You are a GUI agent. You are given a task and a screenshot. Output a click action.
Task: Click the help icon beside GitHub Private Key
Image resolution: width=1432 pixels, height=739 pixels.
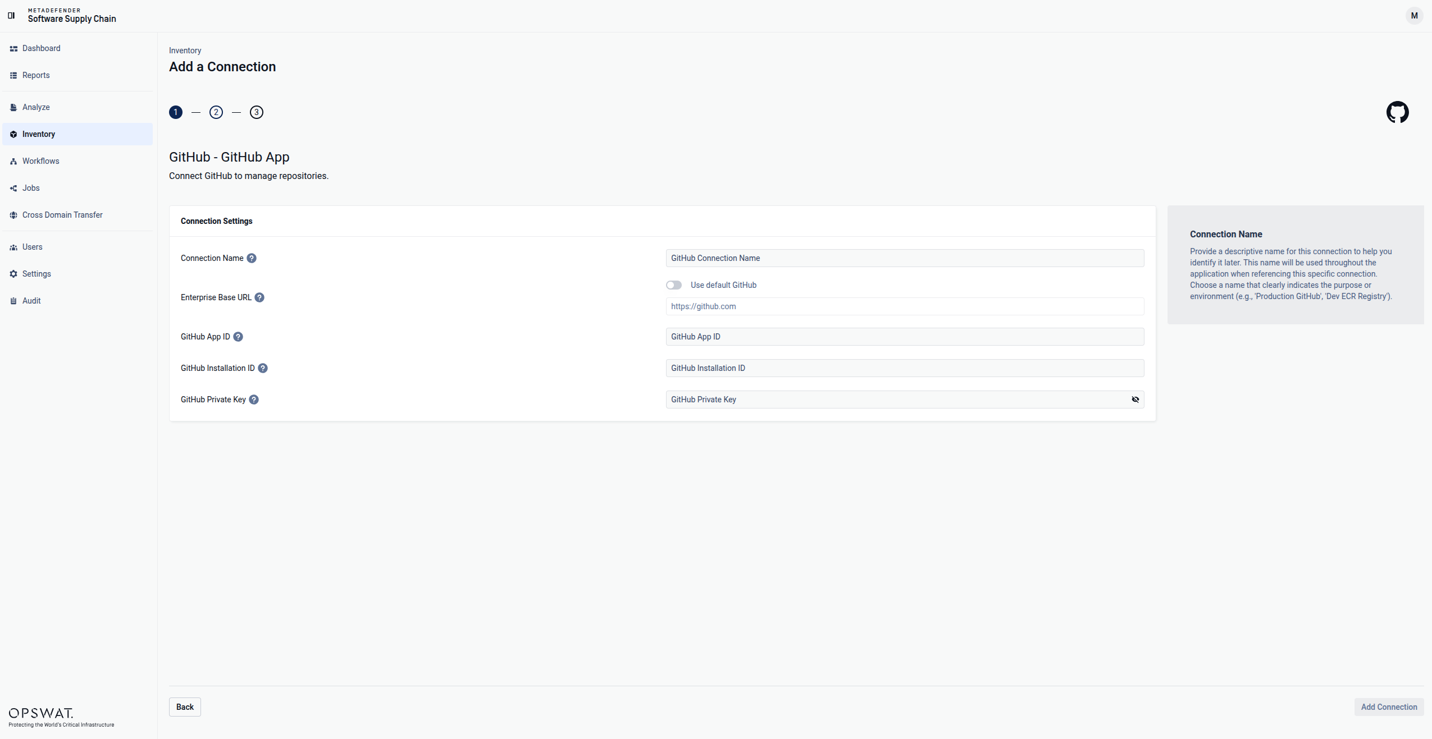pyautogui.click(x=254, y=400)
